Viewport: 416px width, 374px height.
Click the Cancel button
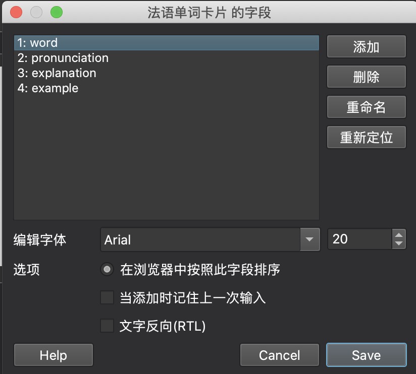(279, 355)
